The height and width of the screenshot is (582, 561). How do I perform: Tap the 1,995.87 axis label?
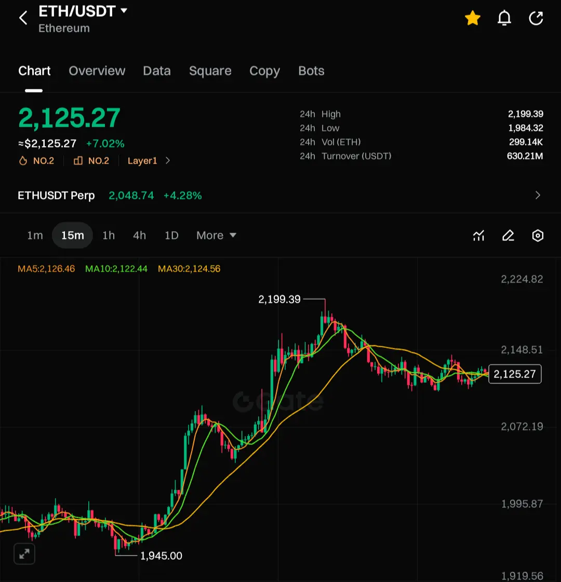pos(522,504)
